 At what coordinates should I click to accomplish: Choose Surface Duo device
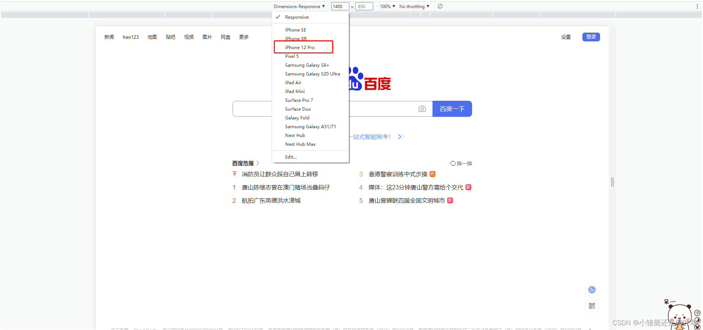pos(310,109)
